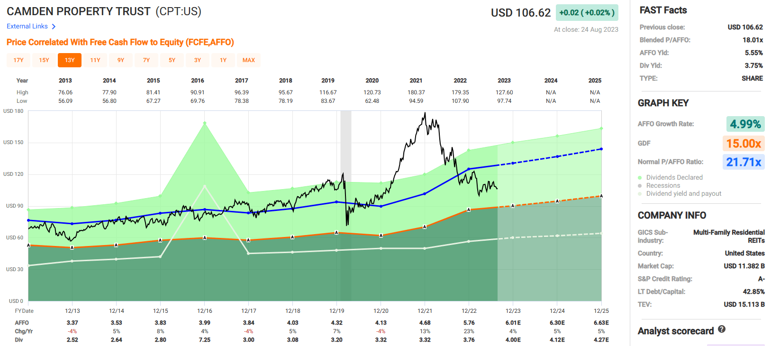Screen dimensions: 771x346
Task: Click the 23% Chg/Yr value
Action: click(x=469, y=331)
